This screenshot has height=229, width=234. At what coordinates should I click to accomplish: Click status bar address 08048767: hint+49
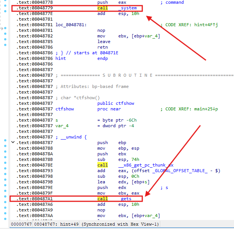pyautogui.click(x=57, y=224)
